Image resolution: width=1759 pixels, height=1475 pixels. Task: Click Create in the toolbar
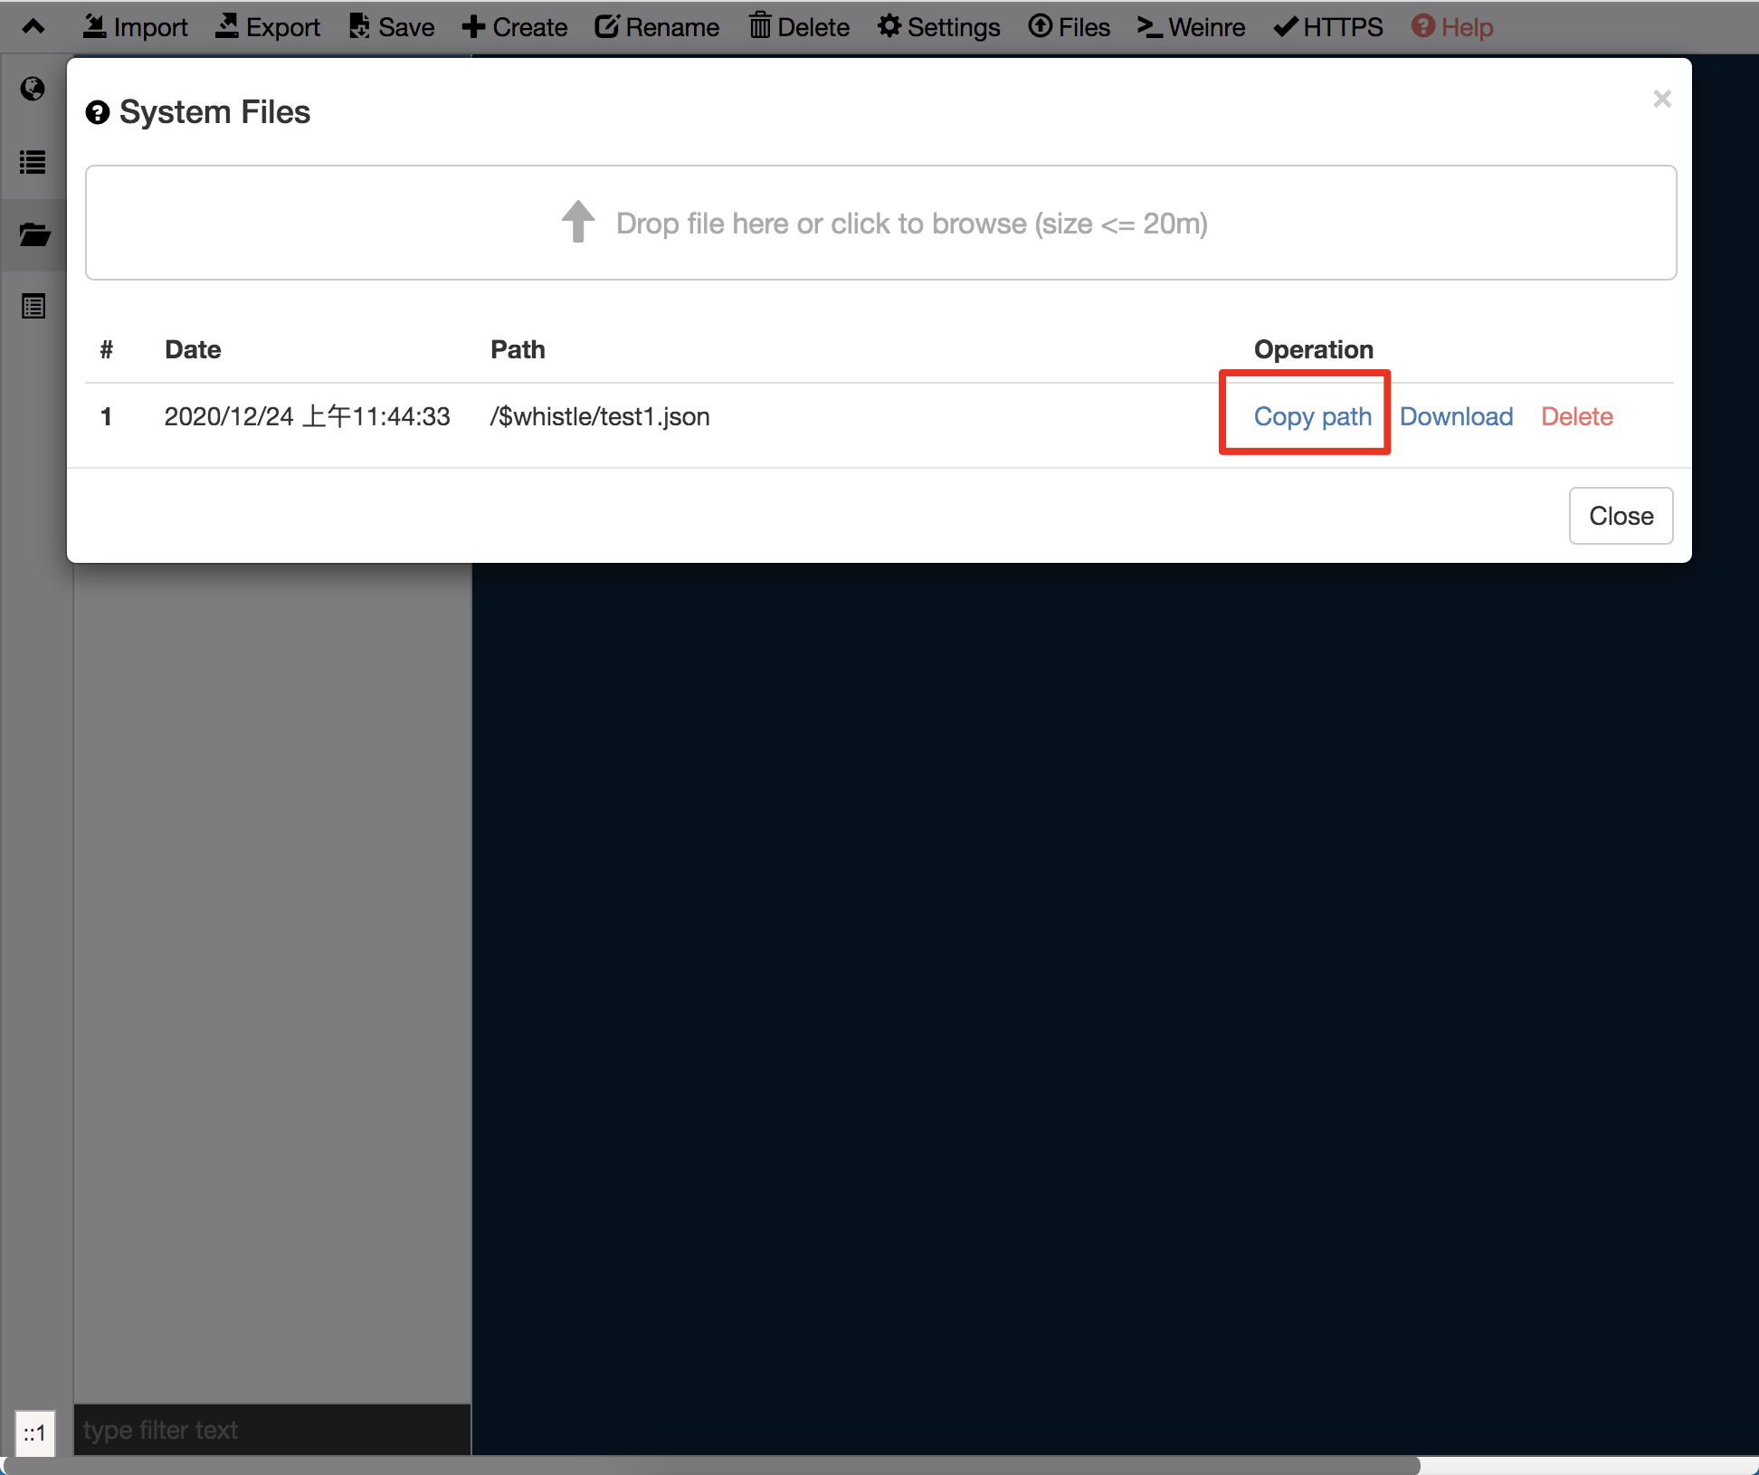[x=515, y=27]
